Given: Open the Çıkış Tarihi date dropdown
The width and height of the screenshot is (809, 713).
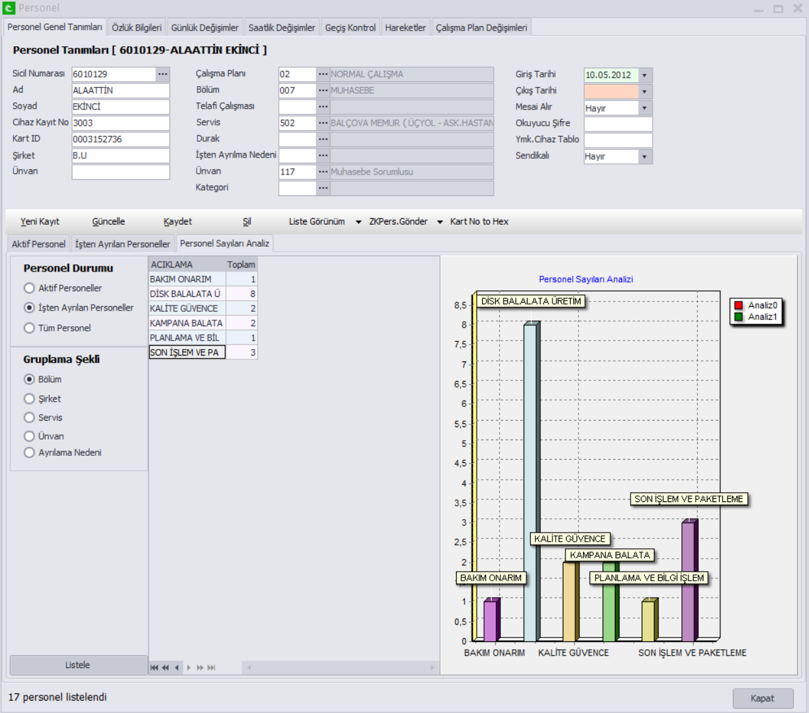Looking at the screenshot, I should click(645, 92).
